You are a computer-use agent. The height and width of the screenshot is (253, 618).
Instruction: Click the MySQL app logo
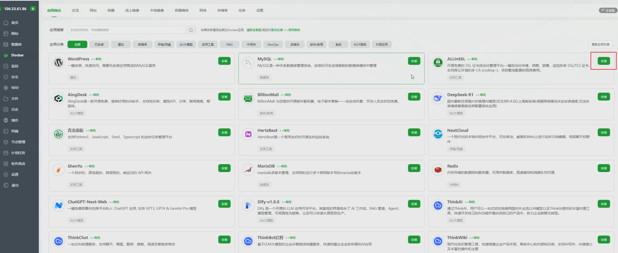click(248, 62)
